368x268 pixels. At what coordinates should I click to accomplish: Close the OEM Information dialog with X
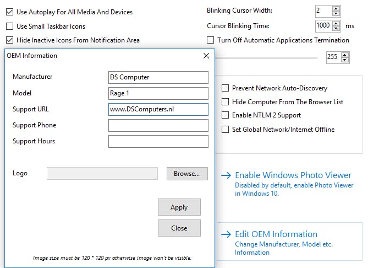point(206,56)
